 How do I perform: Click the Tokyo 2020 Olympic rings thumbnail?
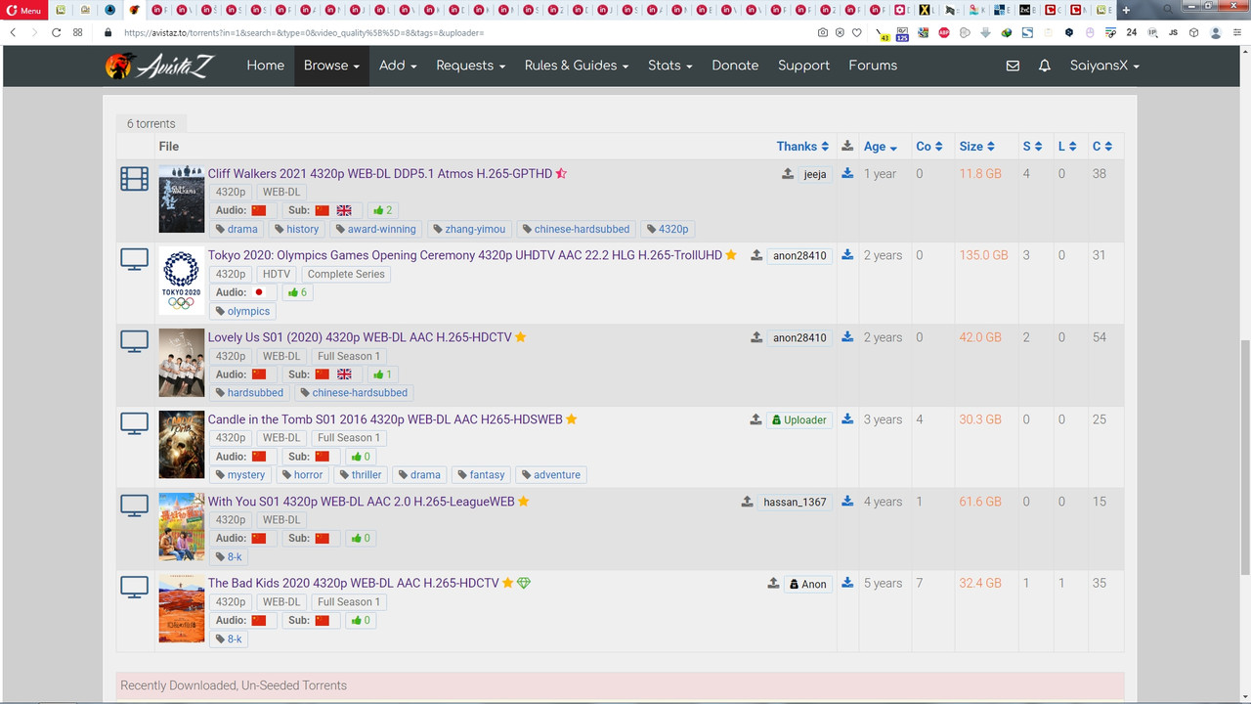coord(182,281)
